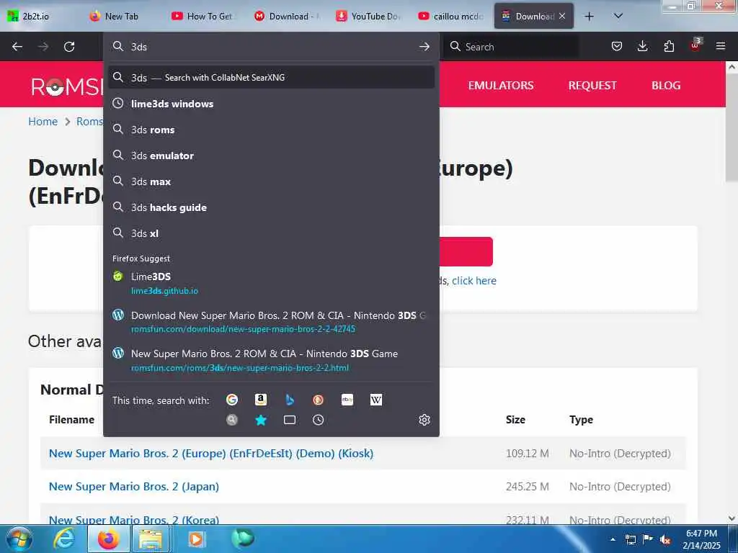Follow the click here link
The width and height of the screenshot is (738, 553).
(x=474, y=280)
